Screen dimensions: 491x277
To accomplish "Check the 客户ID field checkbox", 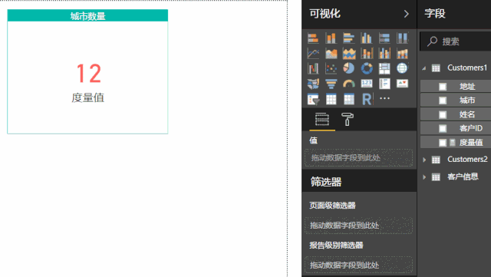I will pyautogui.click(x=443, y=128).
